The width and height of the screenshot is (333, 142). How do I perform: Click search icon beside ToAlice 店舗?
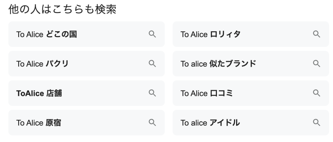[152, 93]
